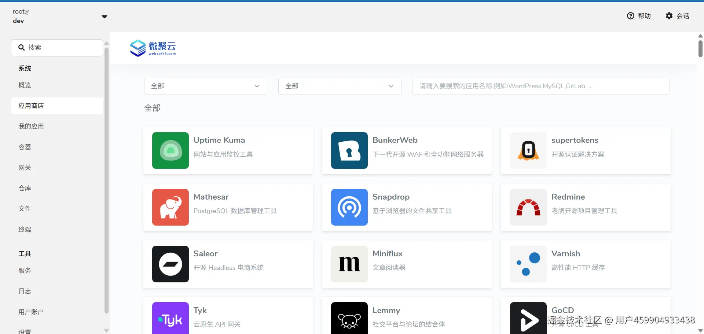Open the Redmine title link
The image size is (704, 334).
[x=568, y=197]
